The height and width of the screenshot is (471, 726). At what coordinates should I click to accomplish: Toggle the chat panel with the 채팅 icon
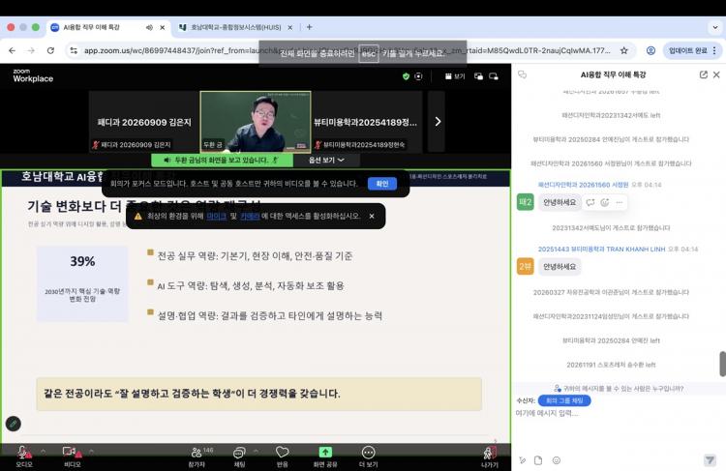(239, 453)
